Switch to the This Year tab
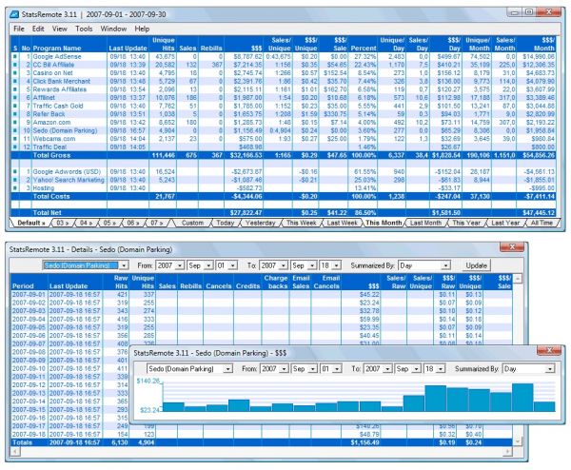The width and height of the screenshot is (571, 470). coord(466,223)
